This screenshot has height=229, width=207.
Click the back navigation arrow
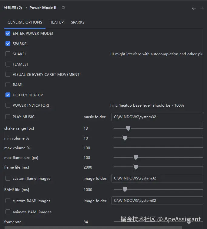coord(194,8)
